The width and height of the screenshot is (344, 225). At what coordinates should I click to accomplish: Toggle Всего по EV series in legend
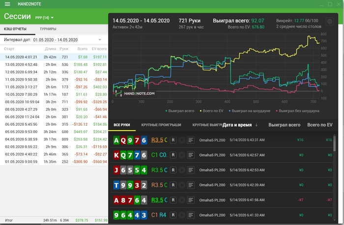211,111
